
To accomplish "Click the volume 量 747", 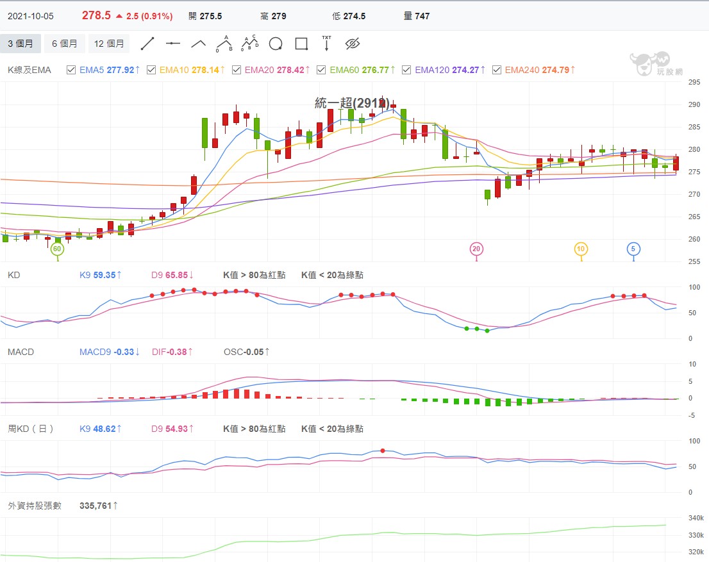I will tap(417, 16).
